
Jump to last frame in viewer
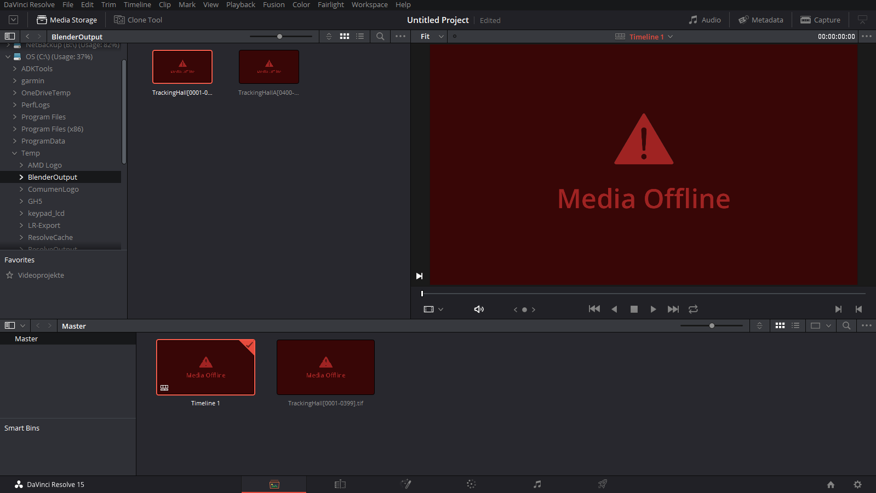(673, 309)
